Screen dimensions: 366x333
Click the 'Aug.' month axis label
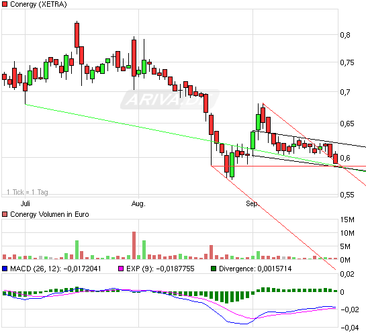138,203
